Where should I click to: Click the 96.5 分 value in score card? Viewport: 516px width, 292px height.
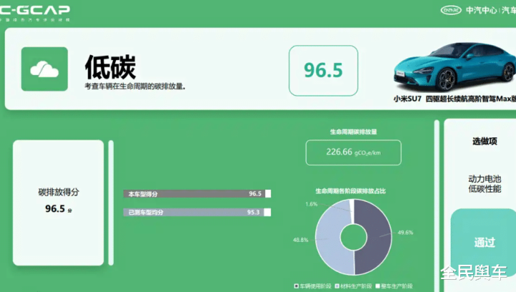tap(58, 209)
